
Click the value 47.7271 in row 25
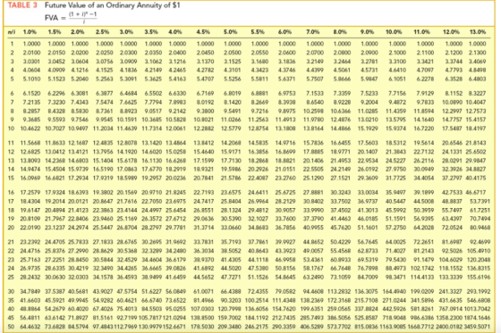[231, 277]
